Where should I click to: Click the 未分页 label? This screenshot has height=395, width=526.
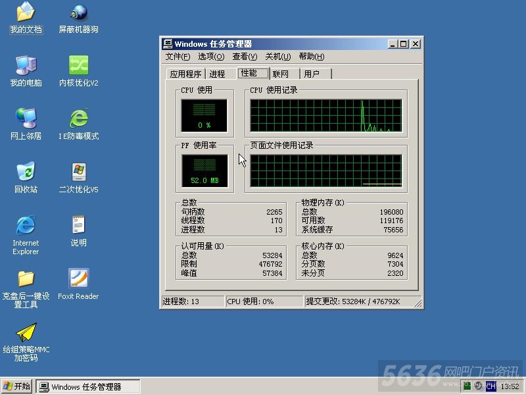[x=314, y=273]
